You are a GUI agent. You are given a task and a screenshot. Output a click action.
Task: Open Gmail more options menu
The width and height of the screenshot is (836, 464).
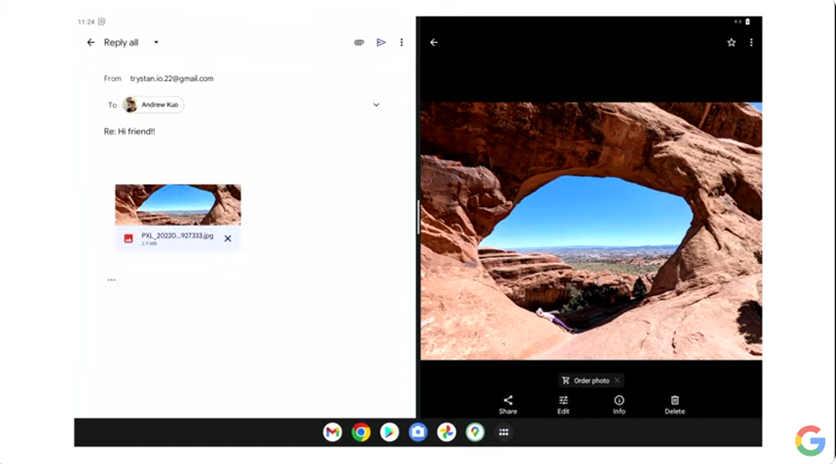coord(402,42)
